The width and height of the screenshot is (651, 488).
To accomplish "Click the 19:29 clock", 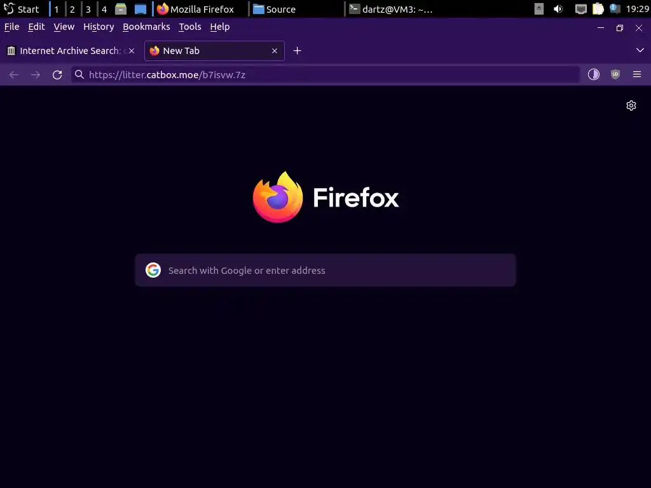I will 637,9.
